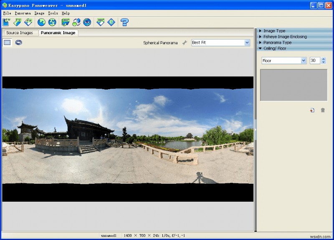Viewport: 334px width, 240px height.
Task: Open the Best Fit zoom dropdown
Action: (x=248, y=42)
